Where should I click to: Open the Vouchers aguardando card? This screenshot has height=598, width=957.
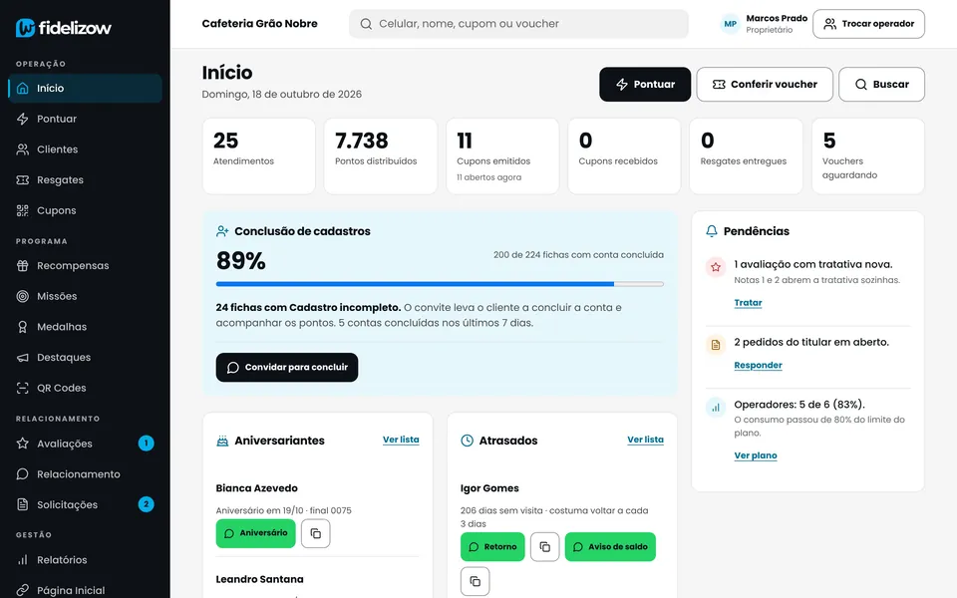tap(868, 156)
